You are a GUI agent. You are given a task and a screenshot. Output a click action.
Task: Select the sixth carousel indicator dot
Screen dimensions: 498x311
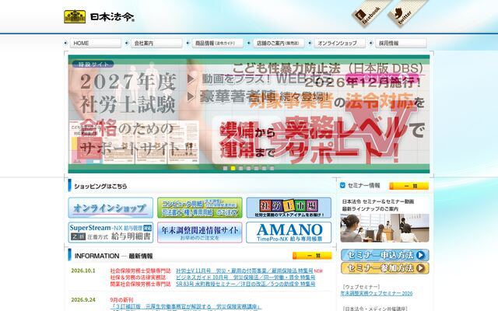click(x=264, y=168)
